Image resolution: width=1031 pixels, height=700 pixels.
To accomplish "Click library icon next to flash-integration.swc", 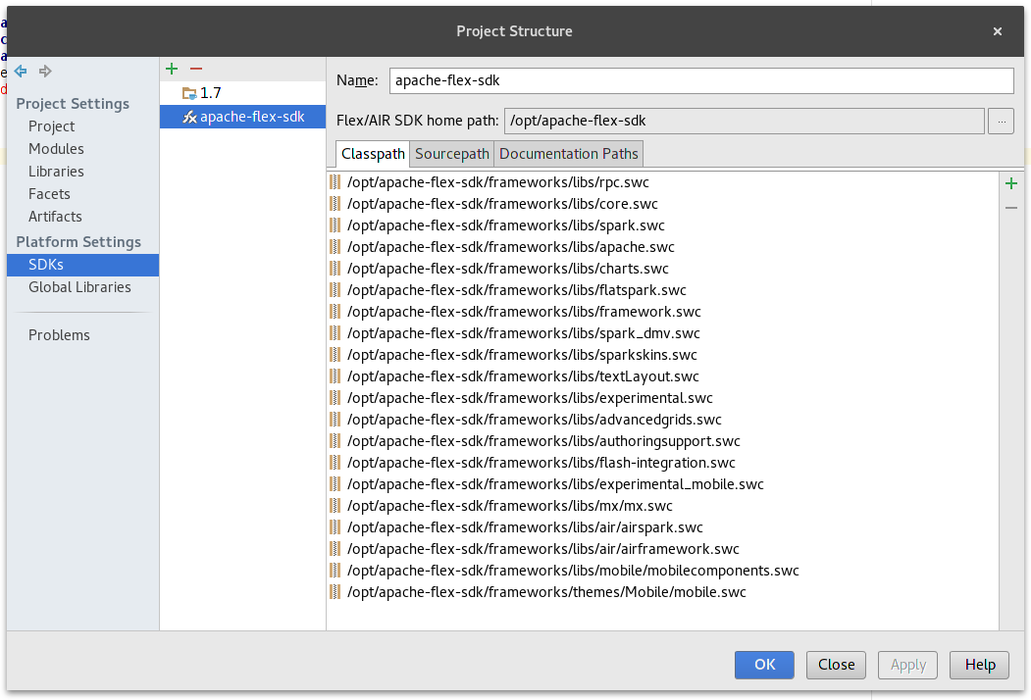I will [x=335, y=463].
